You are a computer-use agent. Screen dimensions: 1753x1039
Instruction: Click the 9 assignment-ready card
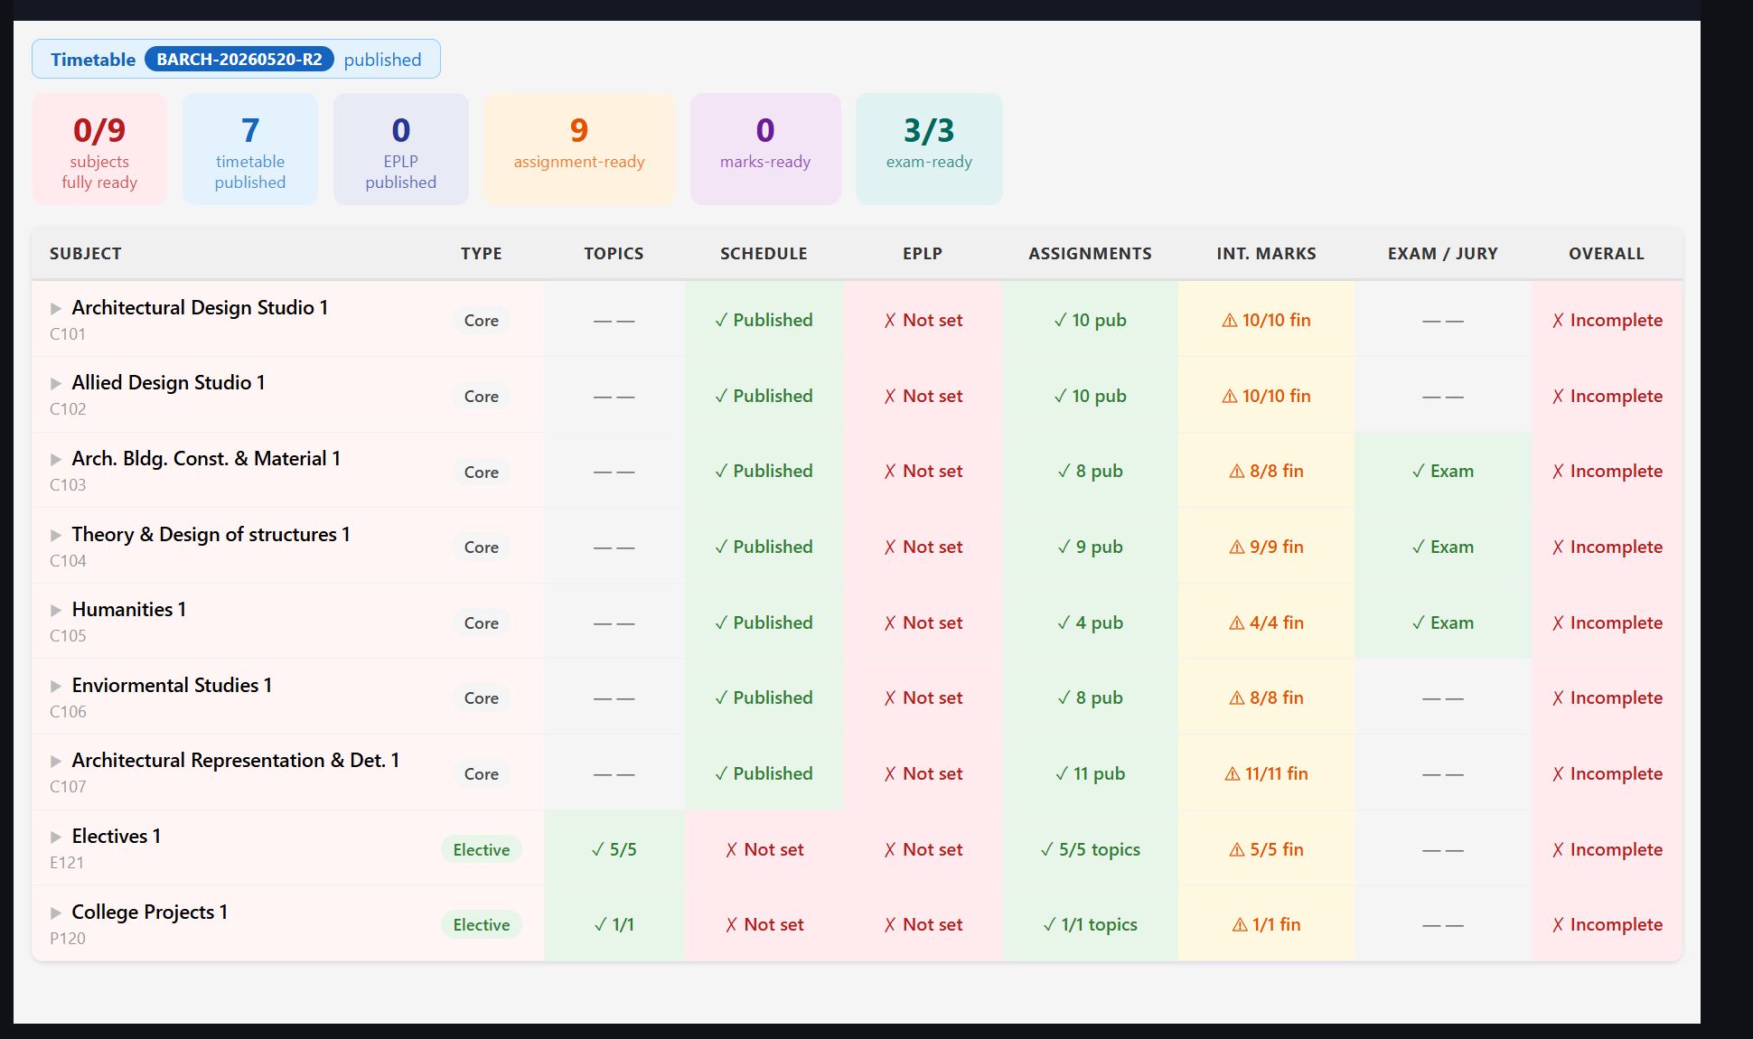579,149
